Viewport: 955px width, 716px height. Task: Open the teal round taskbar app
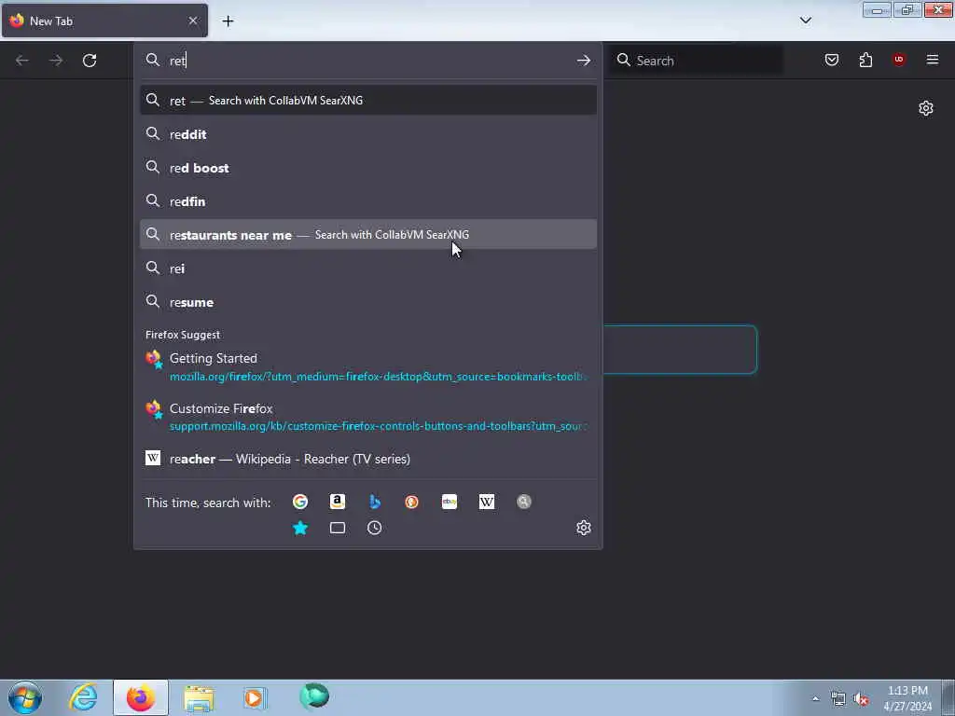tap(314, 696)
